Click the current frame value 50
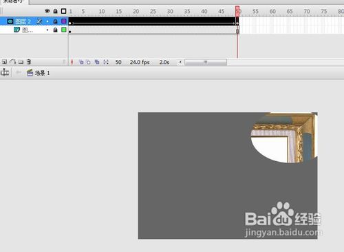 tap(118, 62)
